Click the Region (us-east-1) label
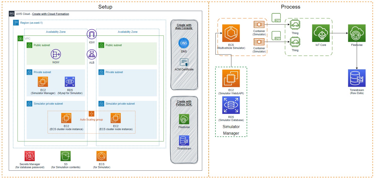The image size is (375, 178). click(x=32, y=23)
